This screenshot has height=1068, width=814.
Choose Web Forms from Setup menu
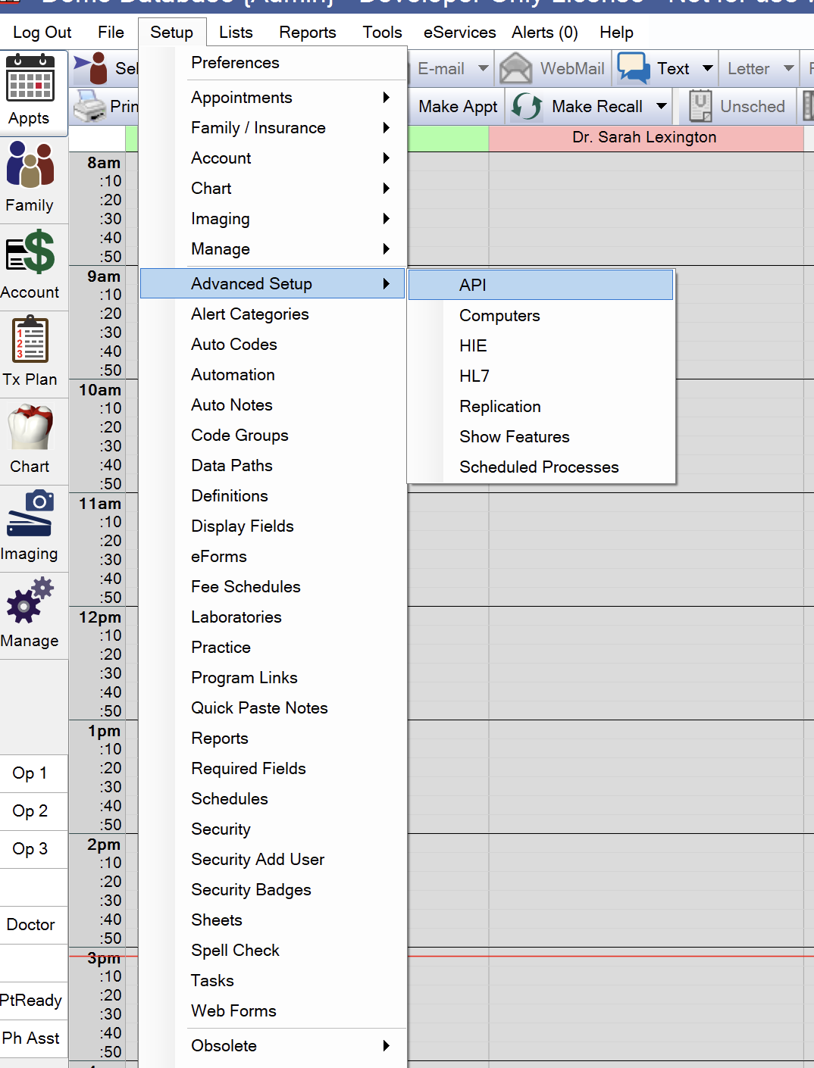coord(273,1011)
